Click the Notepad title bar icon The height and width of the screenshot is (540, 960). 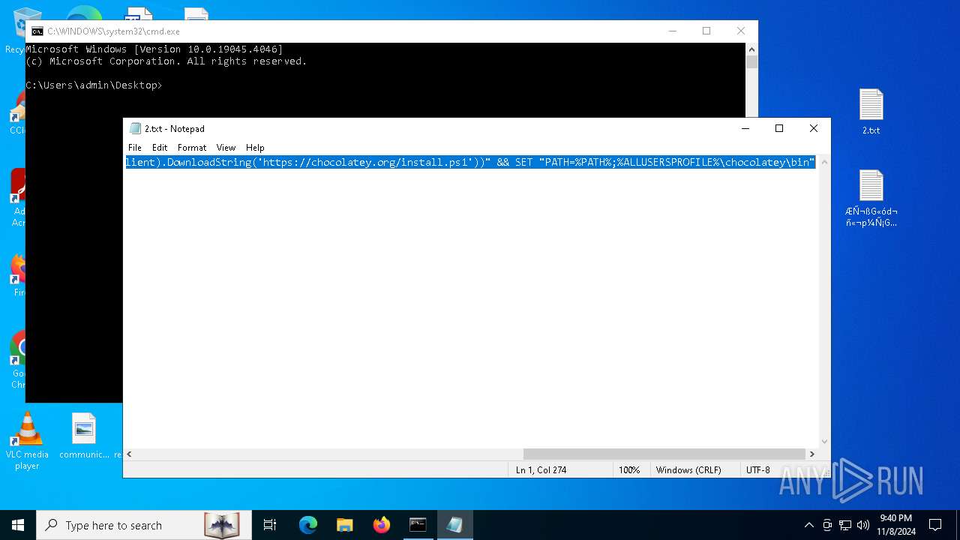(135, 128)
